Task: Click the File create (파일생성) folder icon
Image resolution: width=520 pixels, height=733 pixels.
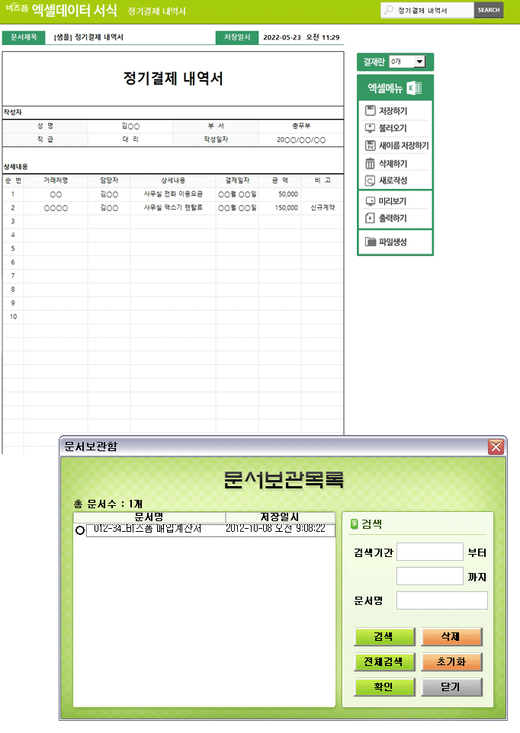Action: click(x=371, y=242)
